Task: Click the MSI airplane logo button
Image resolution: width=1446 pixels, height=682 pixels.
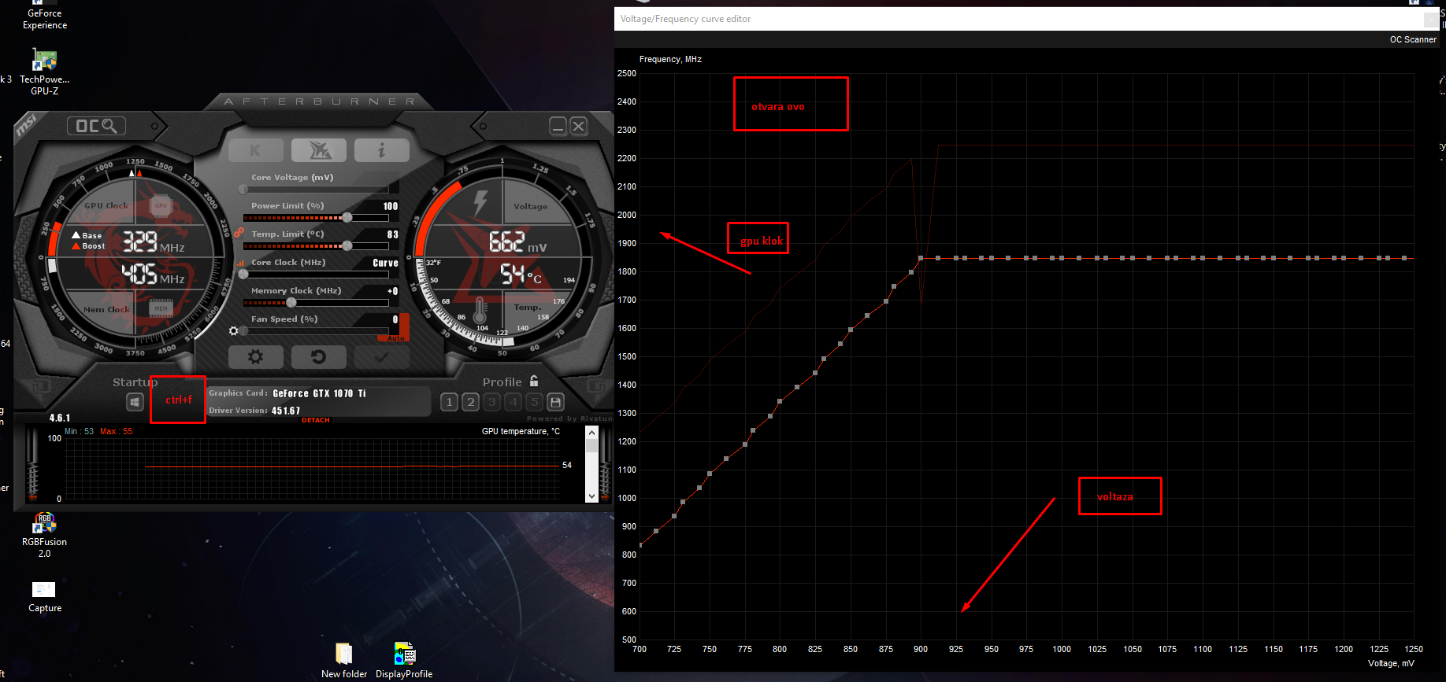Action: (x=318, y=150)
